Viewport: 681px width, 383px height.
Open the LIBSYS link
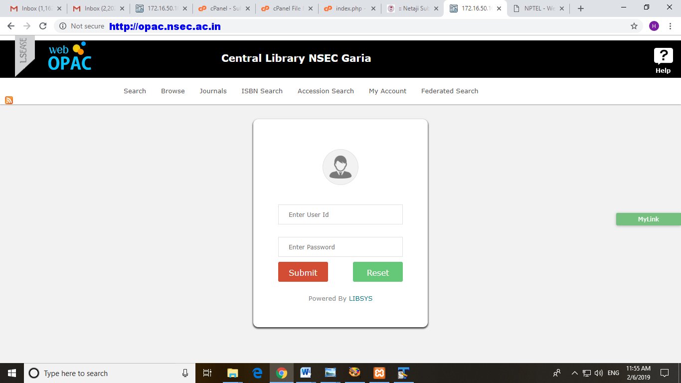click(x=360, y=298)
